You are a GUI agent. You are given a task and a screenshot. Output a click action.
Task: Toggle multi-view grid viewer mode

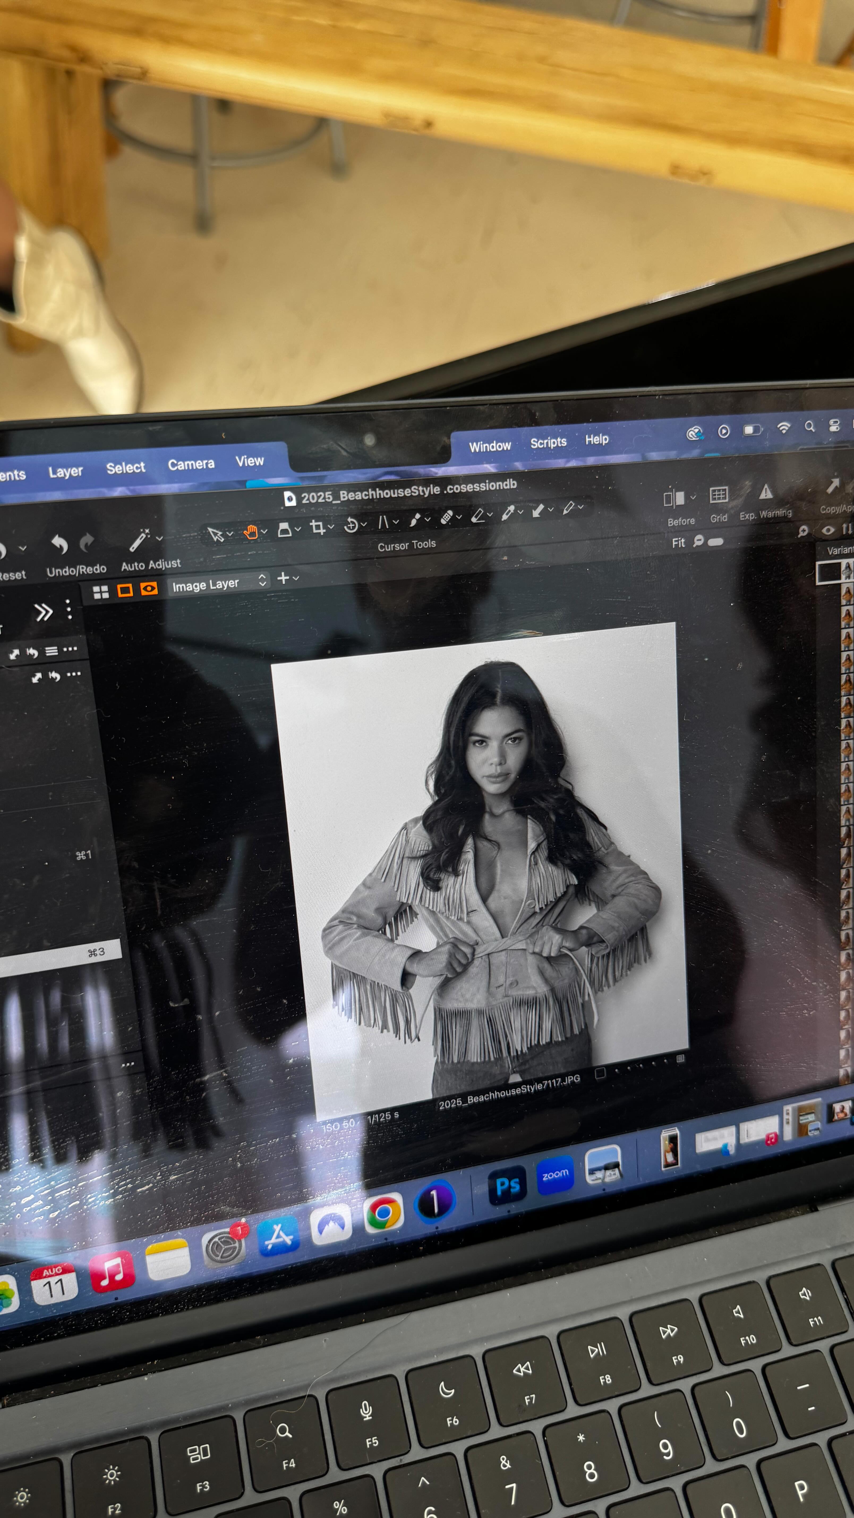click(x=101, y=592)
